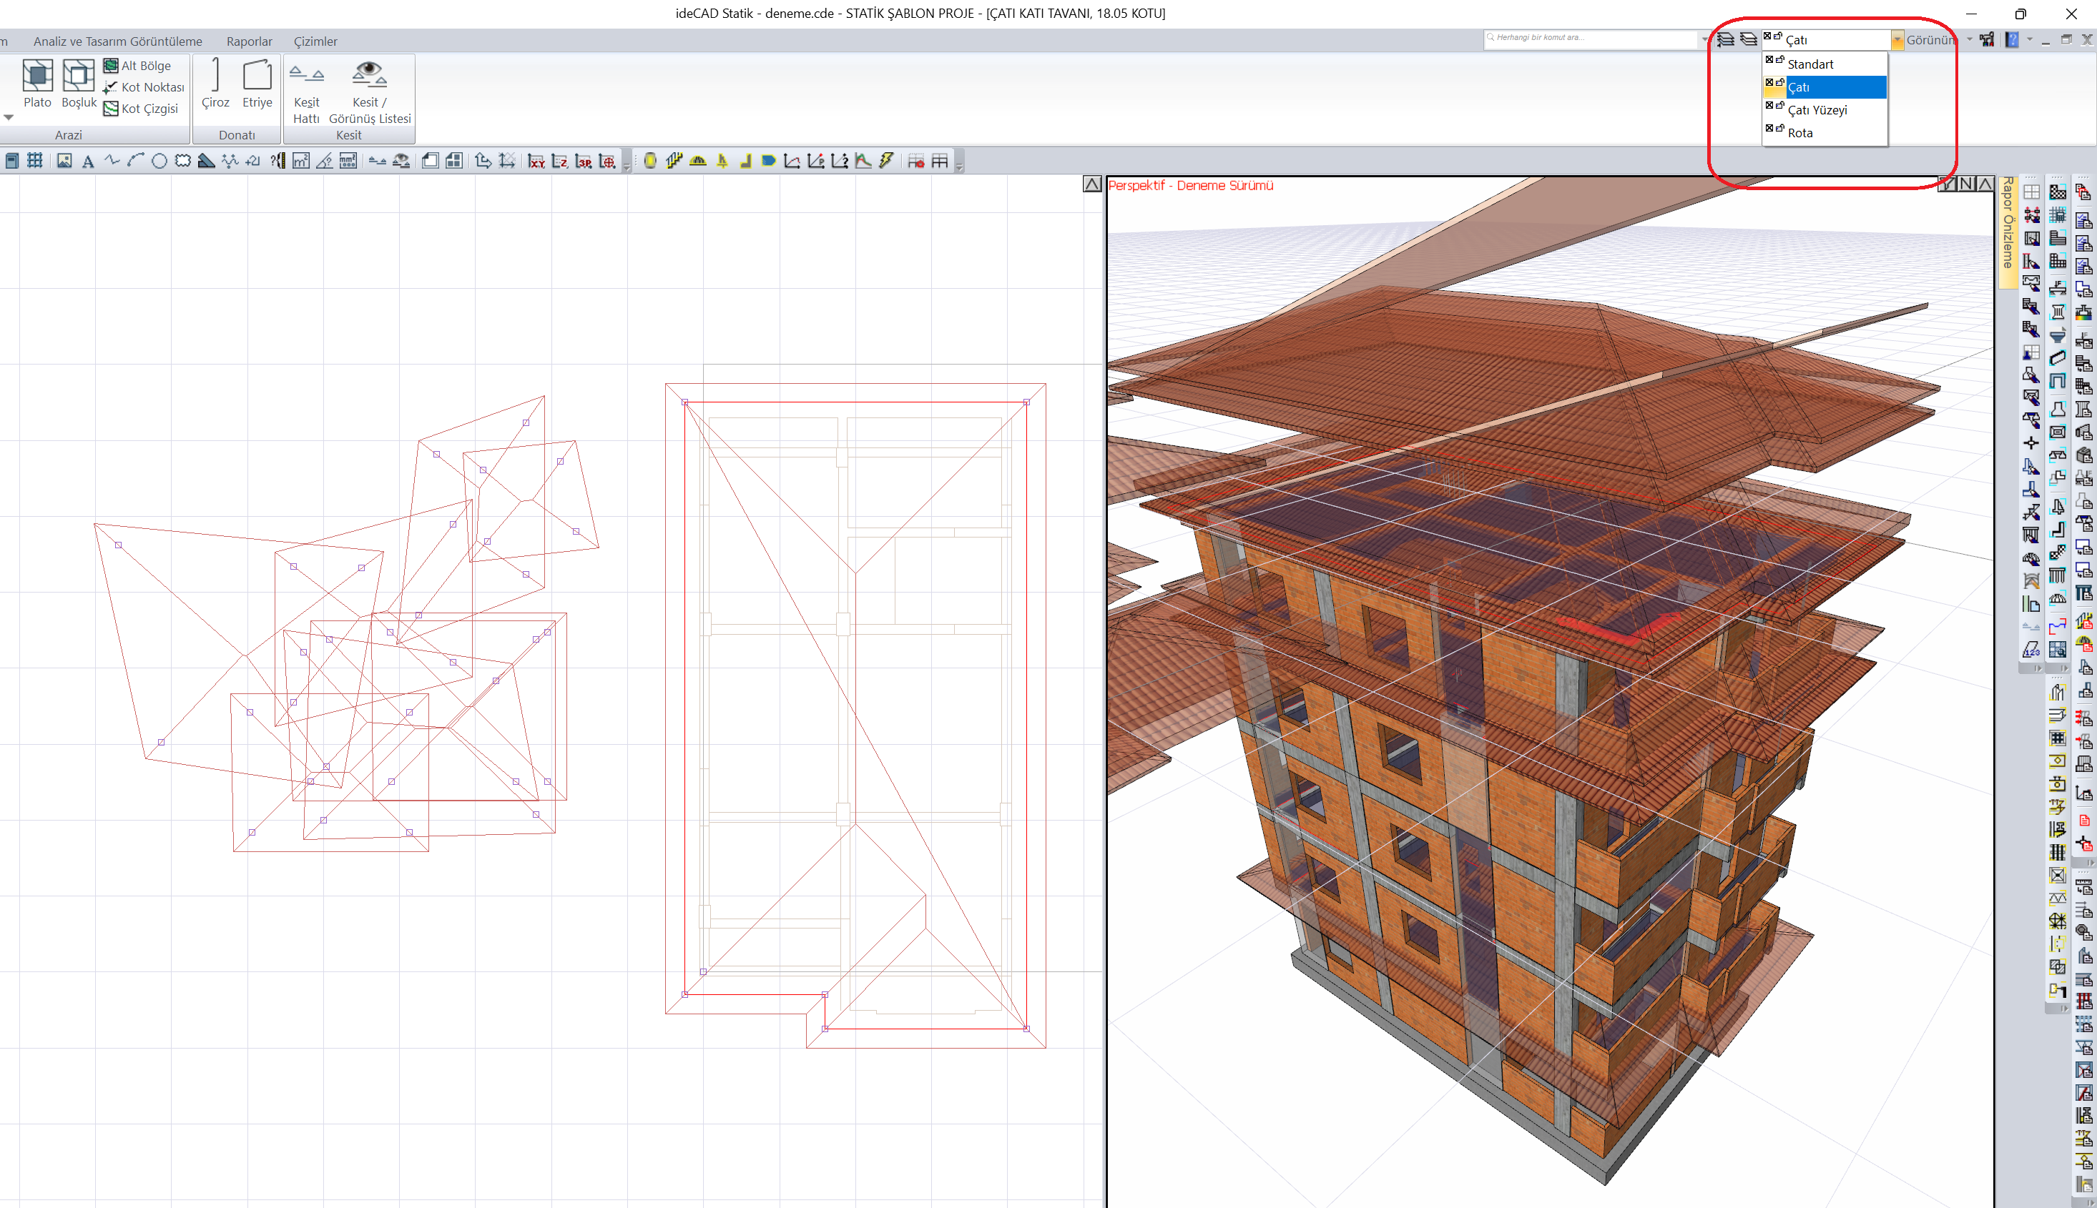Toggle the lock icon of the Çatı Yüzeyi layer

pos(1780,105)
